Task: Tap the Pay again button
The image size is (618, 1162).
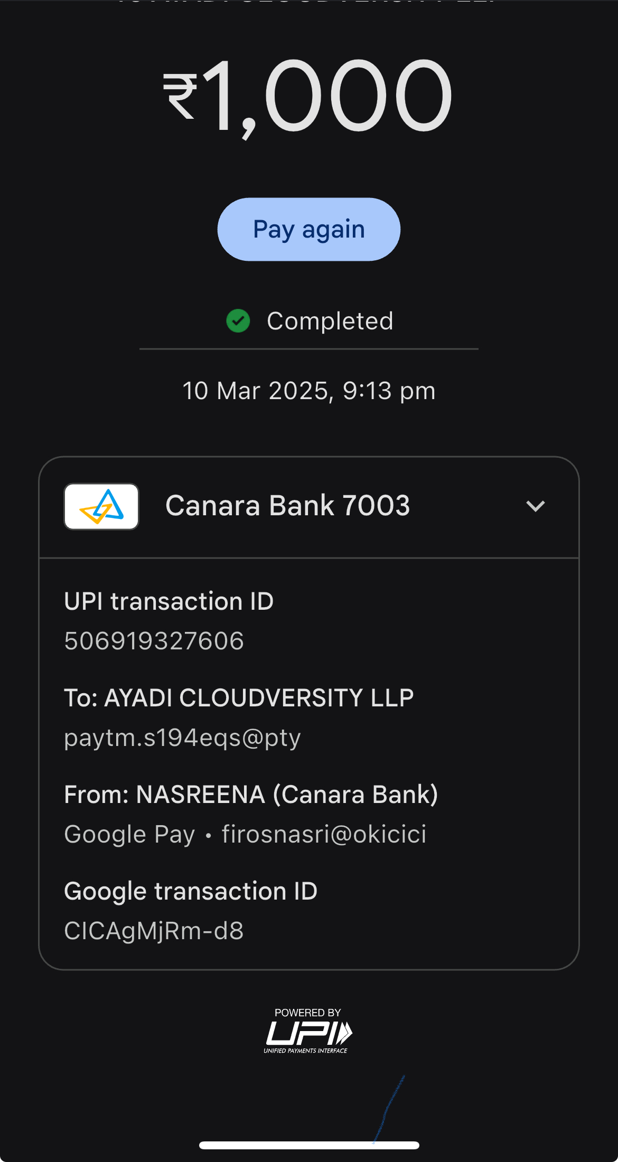Action: coord(309,230)
